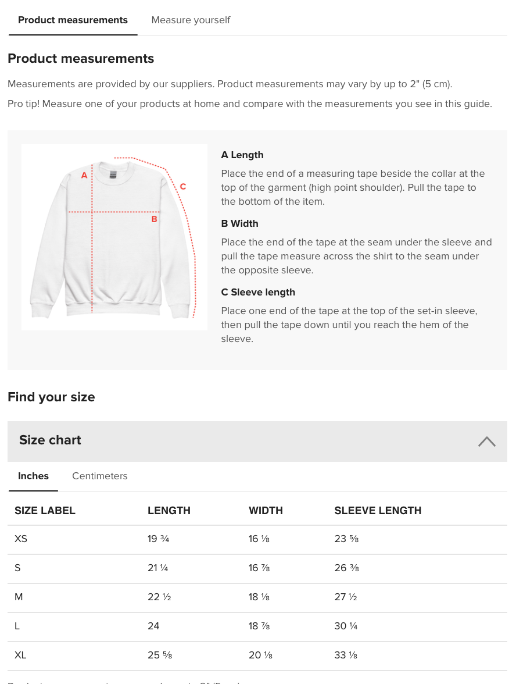The height and width of the screenshot is (684, 516).
Task: Switch size chart to Centimeters
Action: tap(99, 476)
